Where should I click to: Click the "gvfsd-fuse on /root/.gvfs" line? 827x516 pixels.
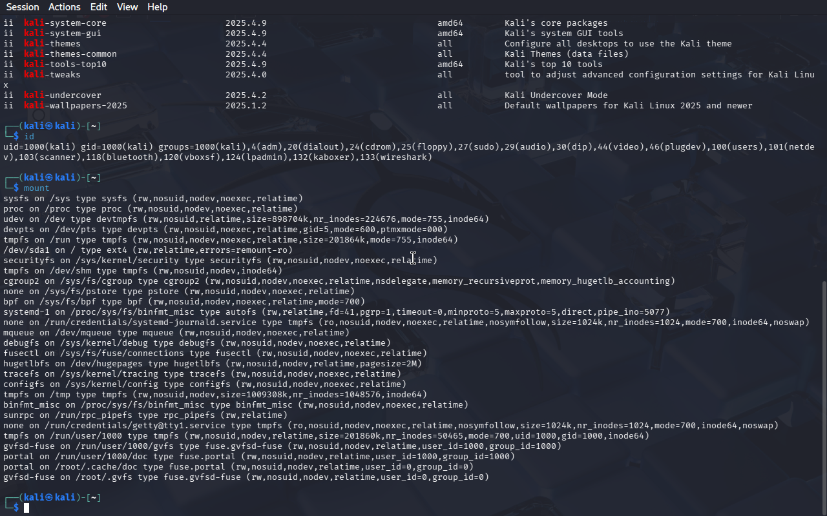pos(246,477)
